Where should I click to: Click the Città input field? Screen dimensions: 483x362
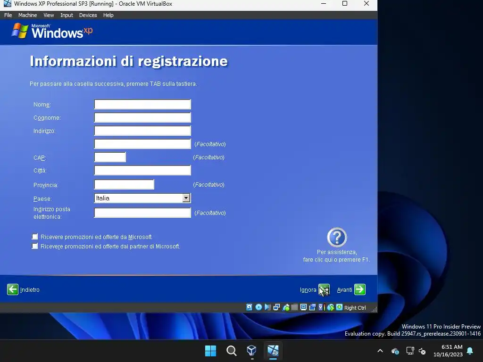click(142, 170)
